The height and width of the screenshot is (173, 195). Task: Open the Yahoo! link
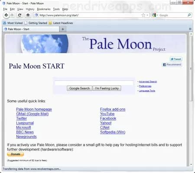tap(106, 123)
